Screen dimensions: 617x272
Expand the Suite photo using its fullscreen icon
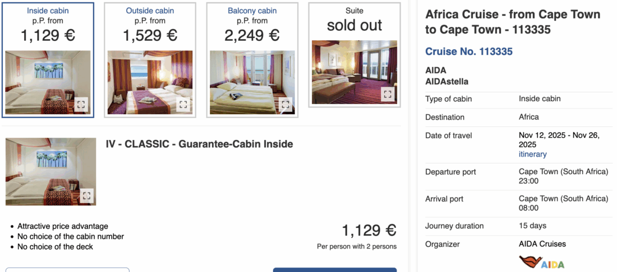pos(388,94)
